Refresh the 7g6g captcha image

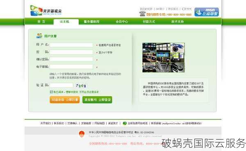pos(81,86)
